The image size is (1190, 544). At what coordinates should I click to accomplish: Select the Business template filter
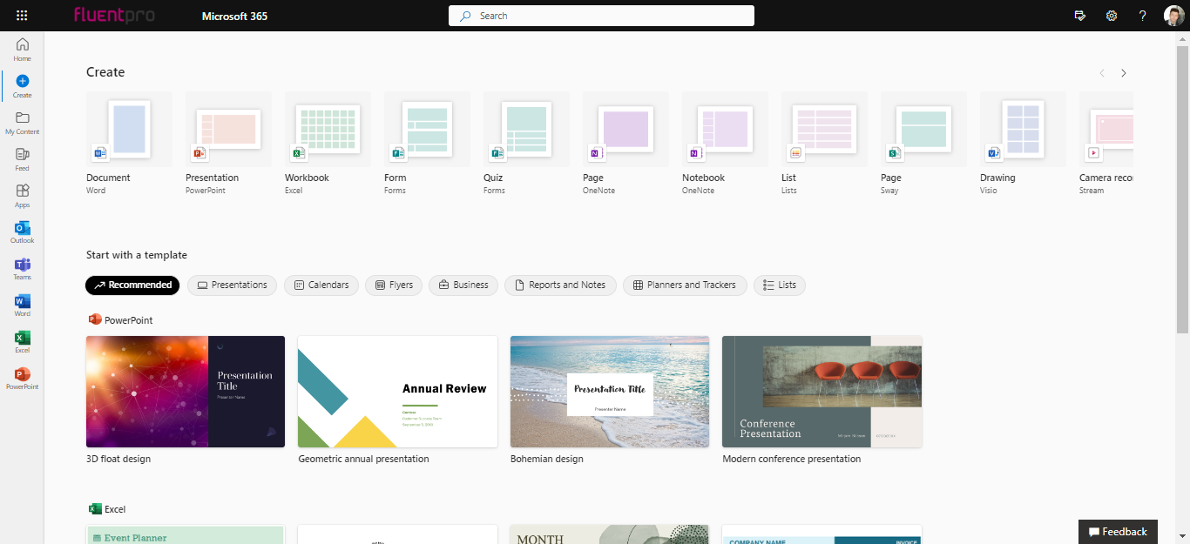pyautogui.click(x=463, y=285)
